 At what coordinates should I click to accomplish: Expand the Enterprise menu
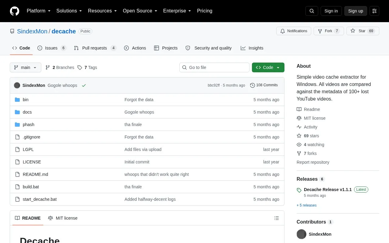click(x=177, y=11)
